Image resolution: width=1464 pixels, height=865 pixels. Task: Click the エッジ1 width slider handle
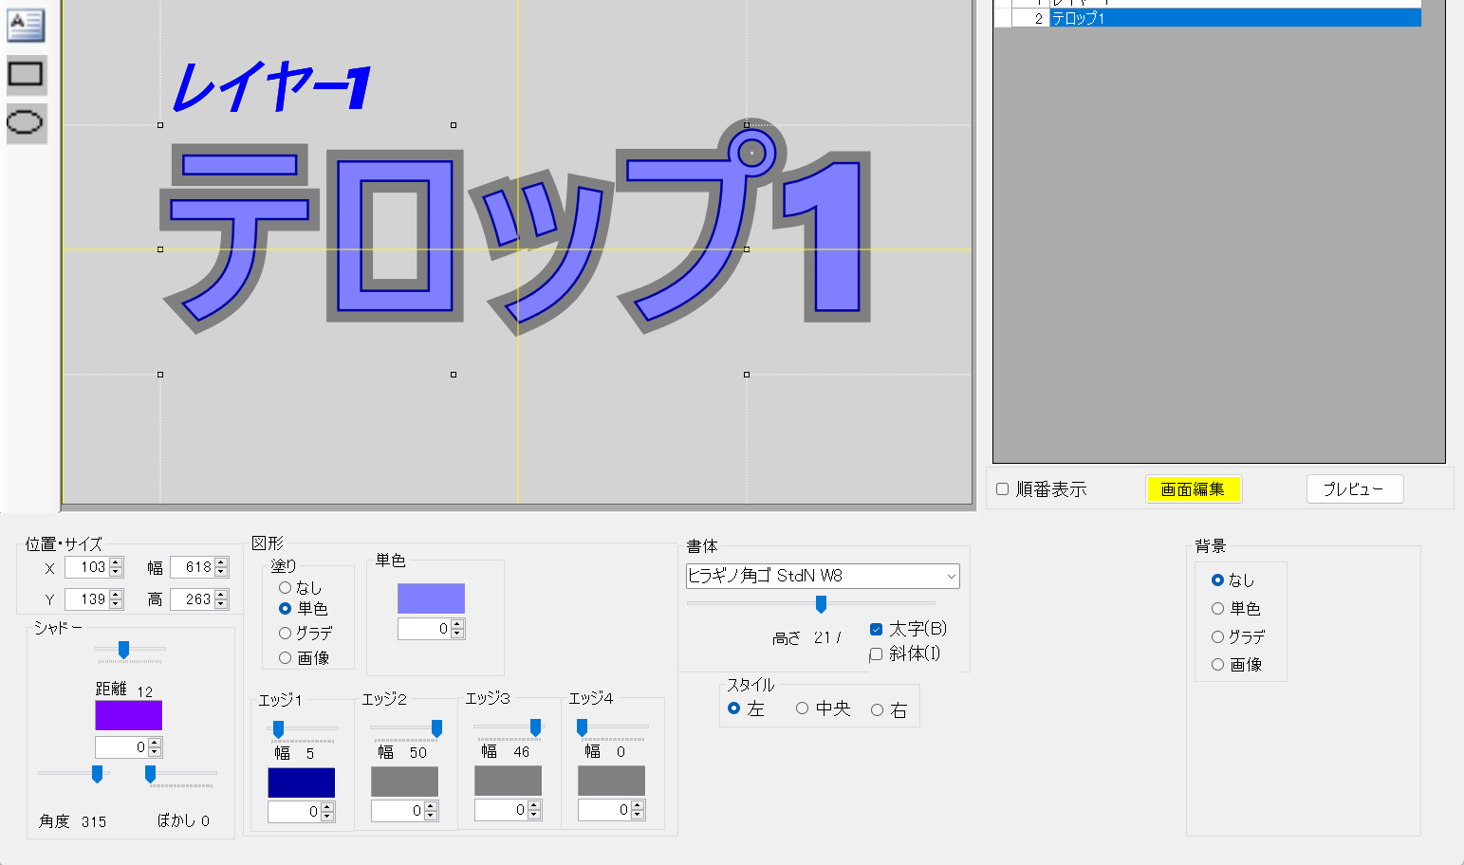pos(278,728)
